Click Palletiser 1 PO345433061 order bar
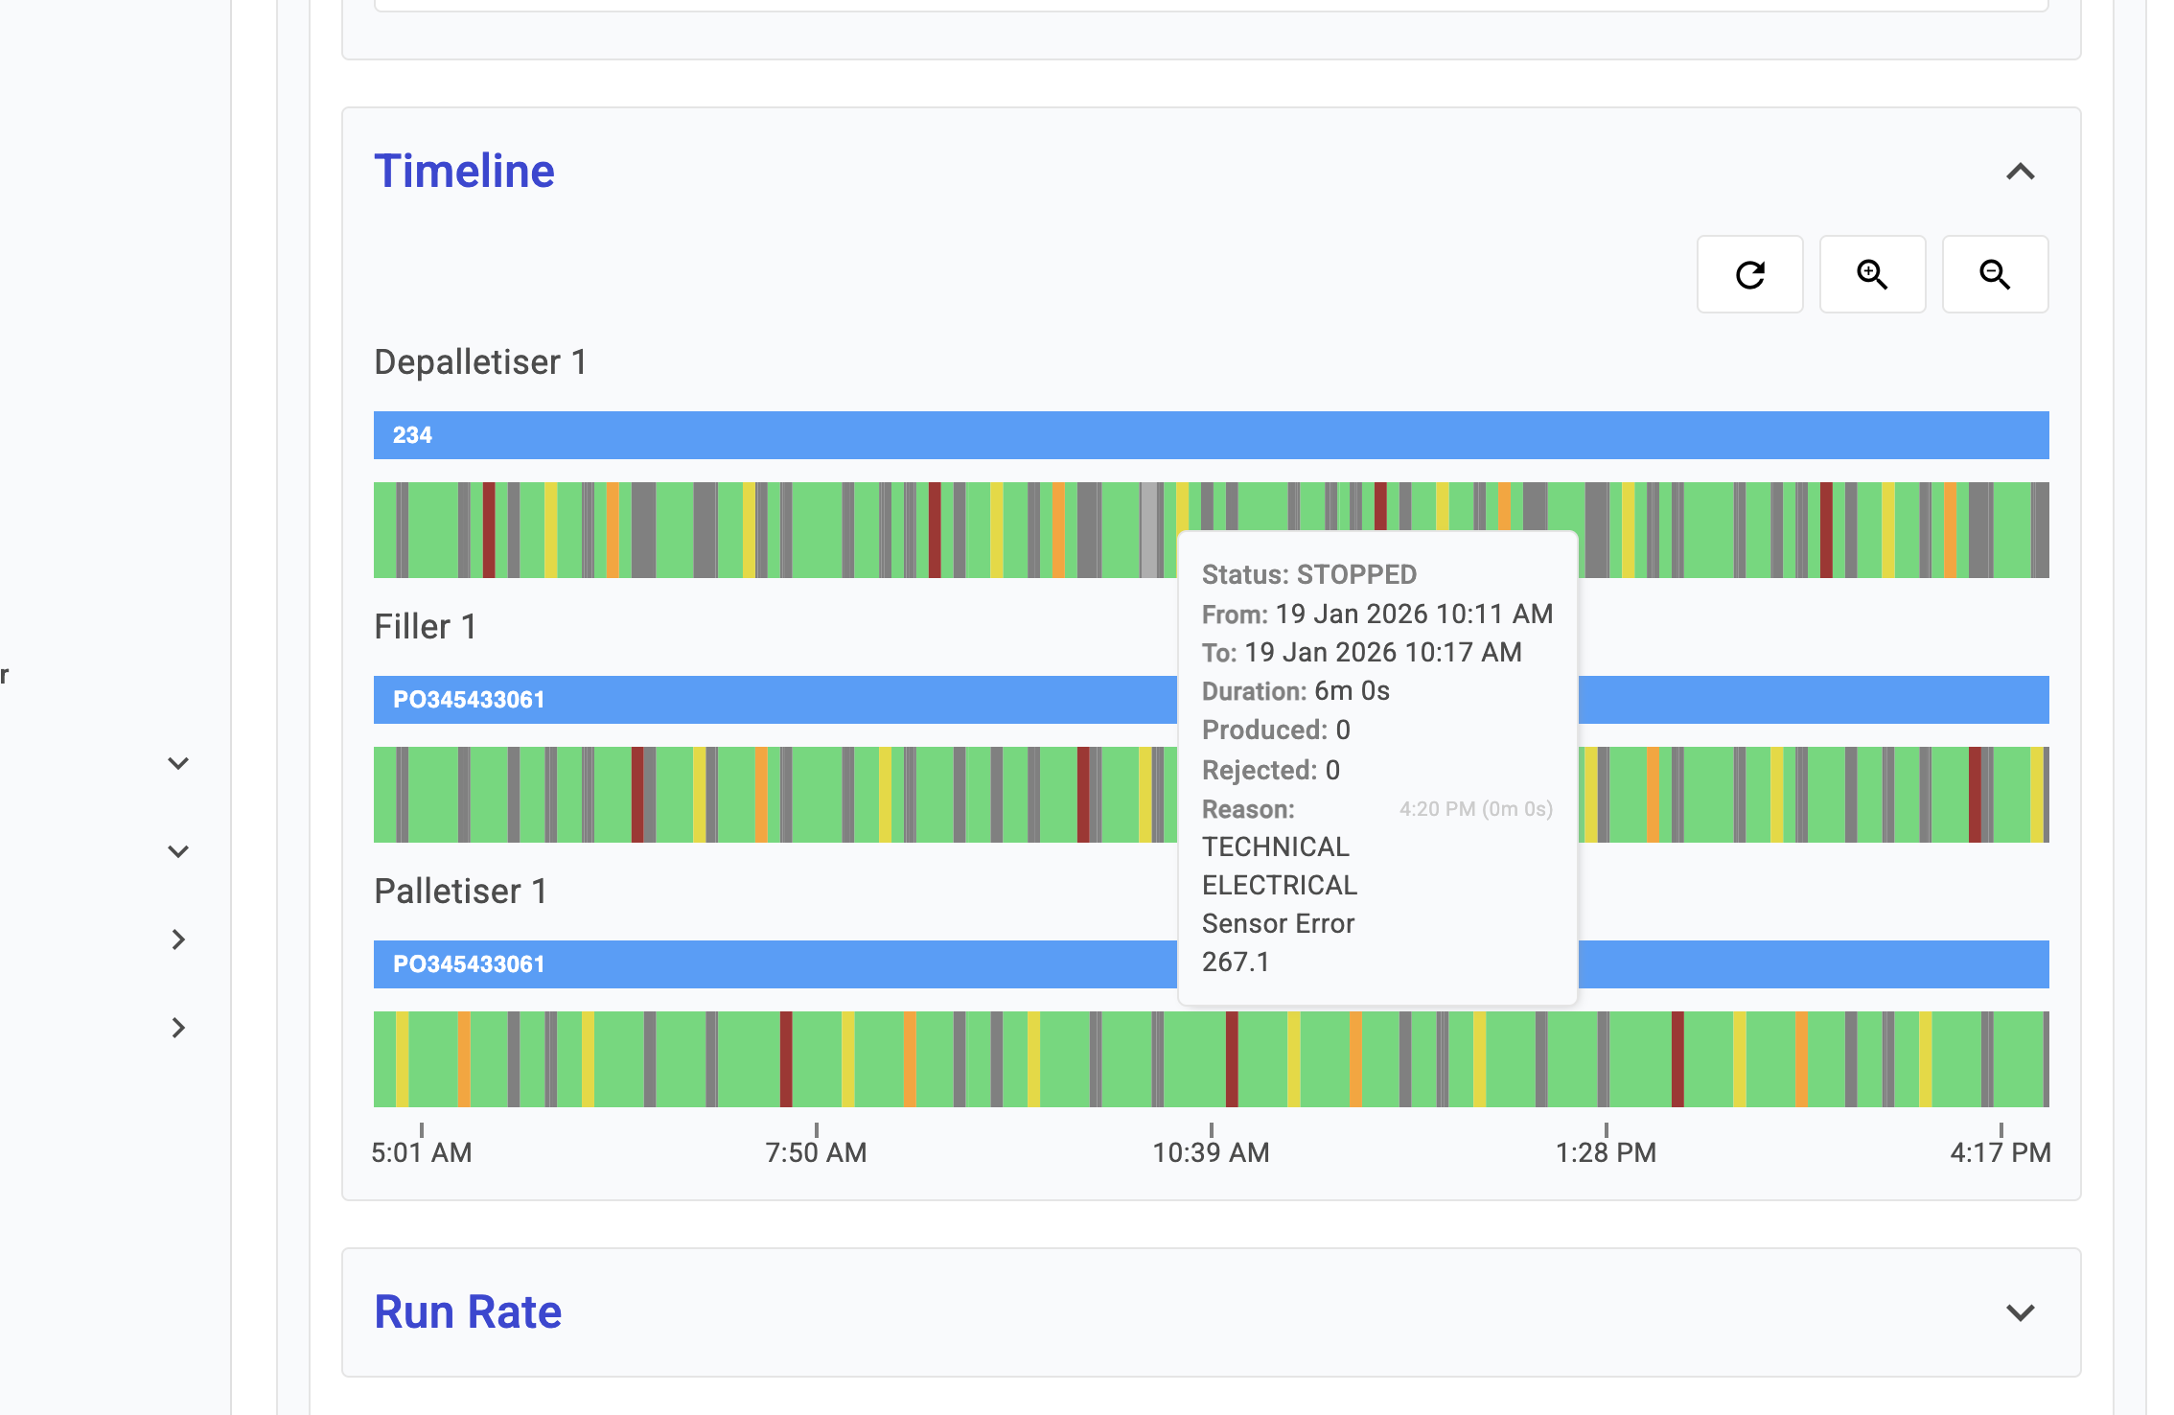This screenshot has height=1415, width=2174. click(x=767, y=964)
